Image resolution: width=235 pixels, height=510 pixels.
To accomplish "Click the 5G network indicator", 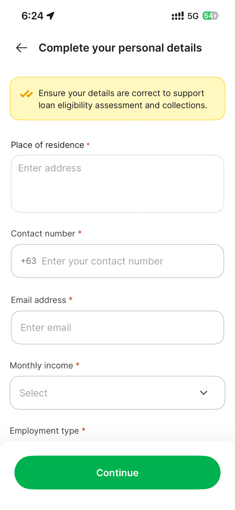I will coord(193,16).
